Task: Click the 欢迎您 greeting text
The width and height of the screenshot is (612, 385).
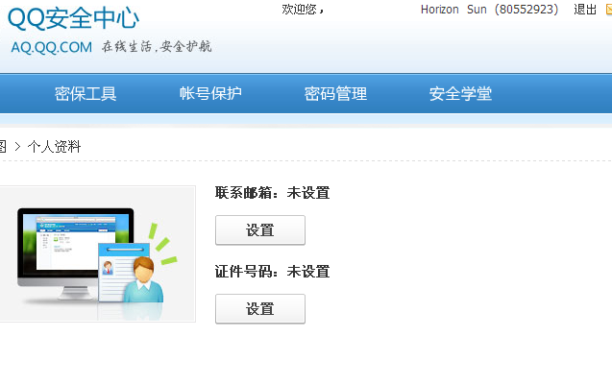Action: pyautogui.click(x=303, y=9)
